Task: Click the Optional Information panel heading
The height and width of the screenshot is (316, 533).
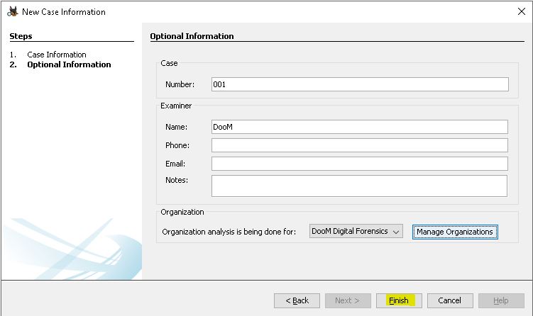Action: click(x=192, y=36)
